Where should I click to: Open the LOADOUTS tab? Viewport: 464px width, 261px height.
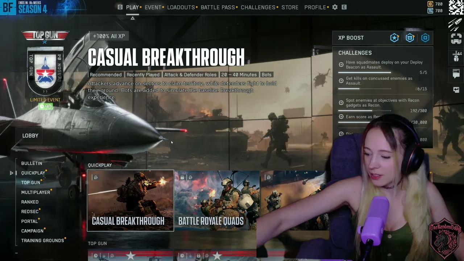(x=181, y=7)
